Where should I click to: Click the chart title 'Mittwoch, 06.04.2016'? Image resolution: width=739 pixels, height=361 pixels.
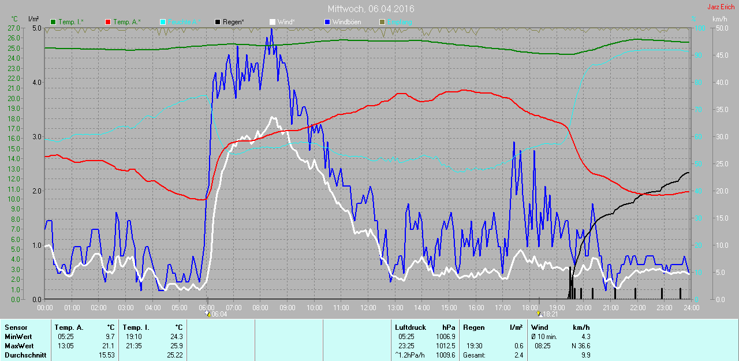tap(371, 9)
